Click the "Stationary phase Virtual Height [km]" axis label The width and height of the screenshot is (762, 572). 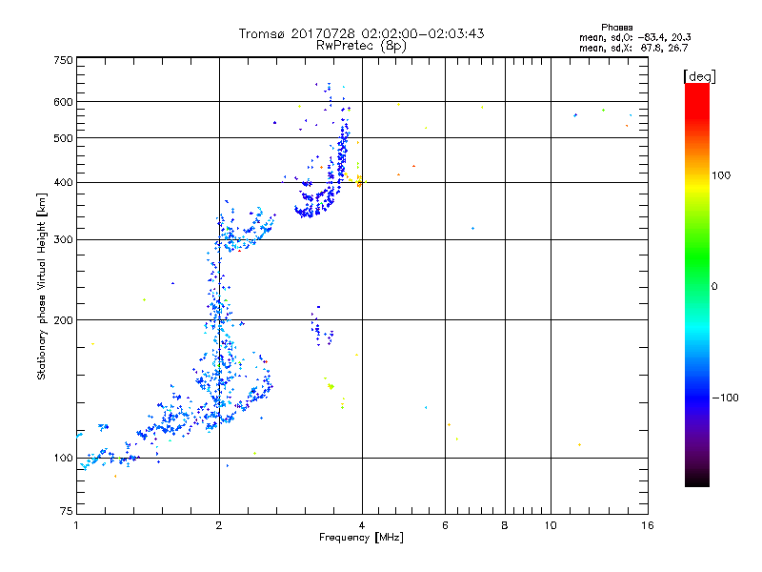pos(42,286)
